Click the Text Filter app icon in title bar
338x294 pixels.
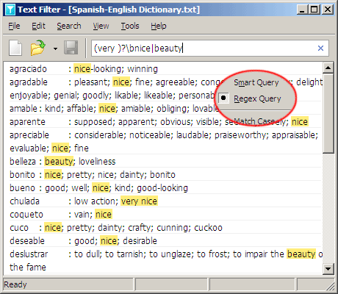point(10,10)
